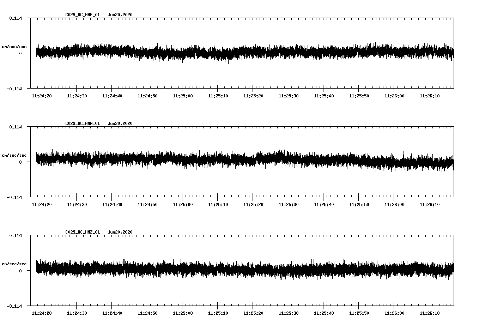Pick 11:24:30 time label on HNN plot
Viewport: 479px width, 326px height.
tap(77, 205)
